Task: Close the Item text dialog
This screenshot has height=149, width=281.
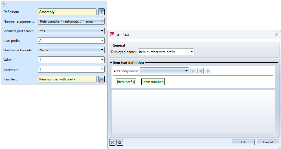Action: click(x=276, y=34)
